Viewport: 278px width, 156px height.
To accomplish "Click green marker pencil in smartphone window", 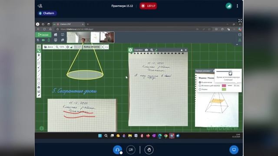I will (x=156, y=50).
